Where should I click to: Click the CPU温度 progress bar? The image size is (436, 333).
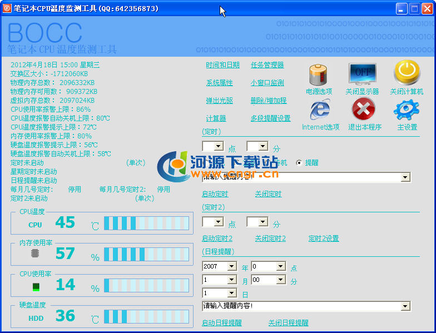point(146,223)
